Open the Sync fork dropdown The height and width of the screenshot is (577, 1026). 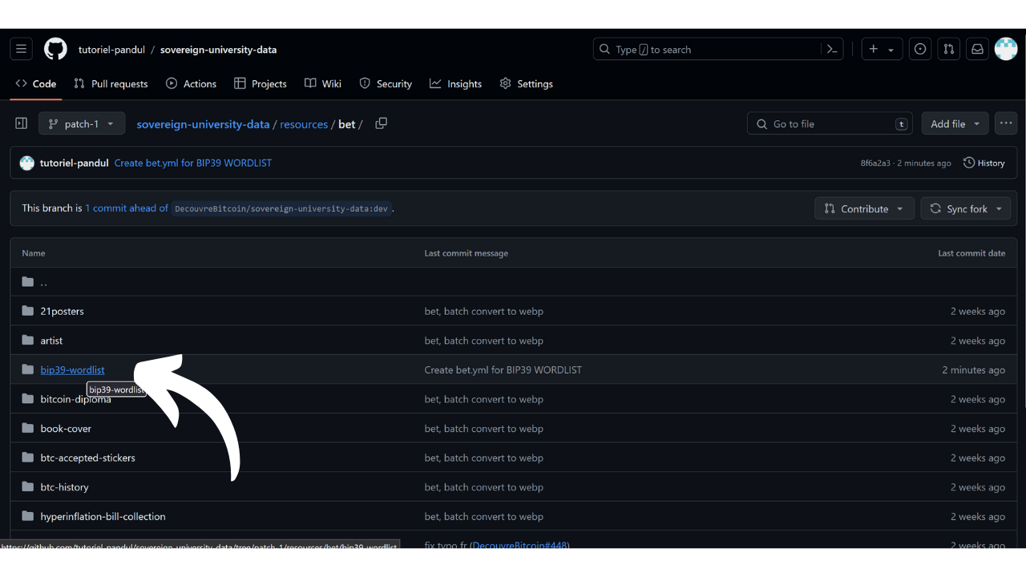coord(966,208)
